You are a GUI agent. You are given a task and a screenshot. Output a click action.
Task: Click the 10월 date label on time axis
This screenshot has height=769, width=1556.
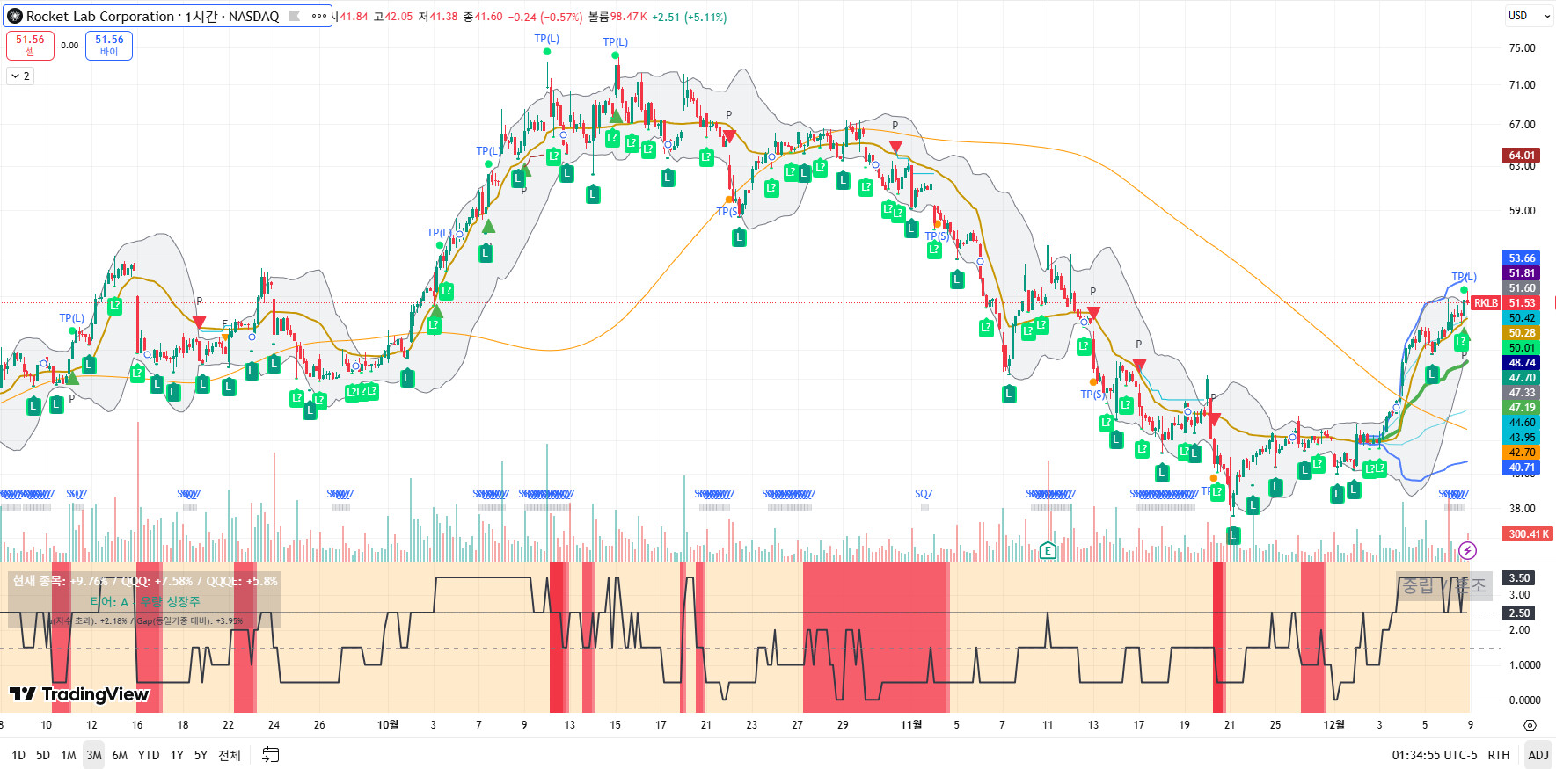[388, 725]
